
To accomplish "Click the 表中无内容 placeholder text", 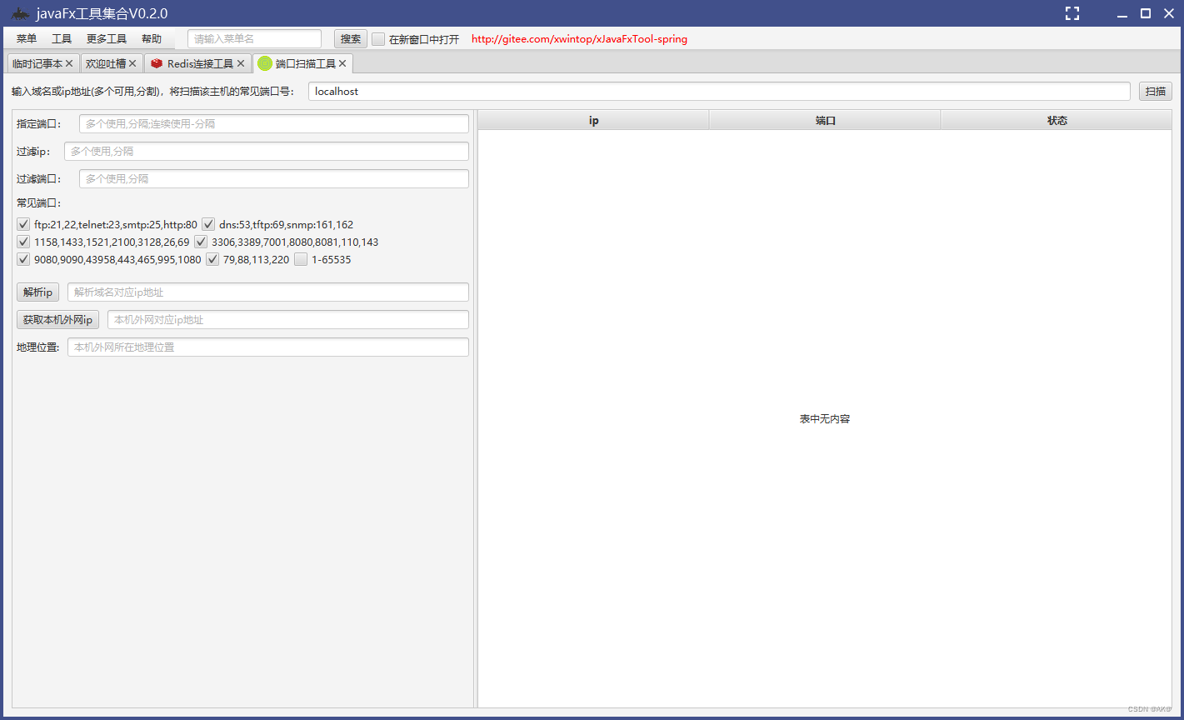I will tap(825, 419).
